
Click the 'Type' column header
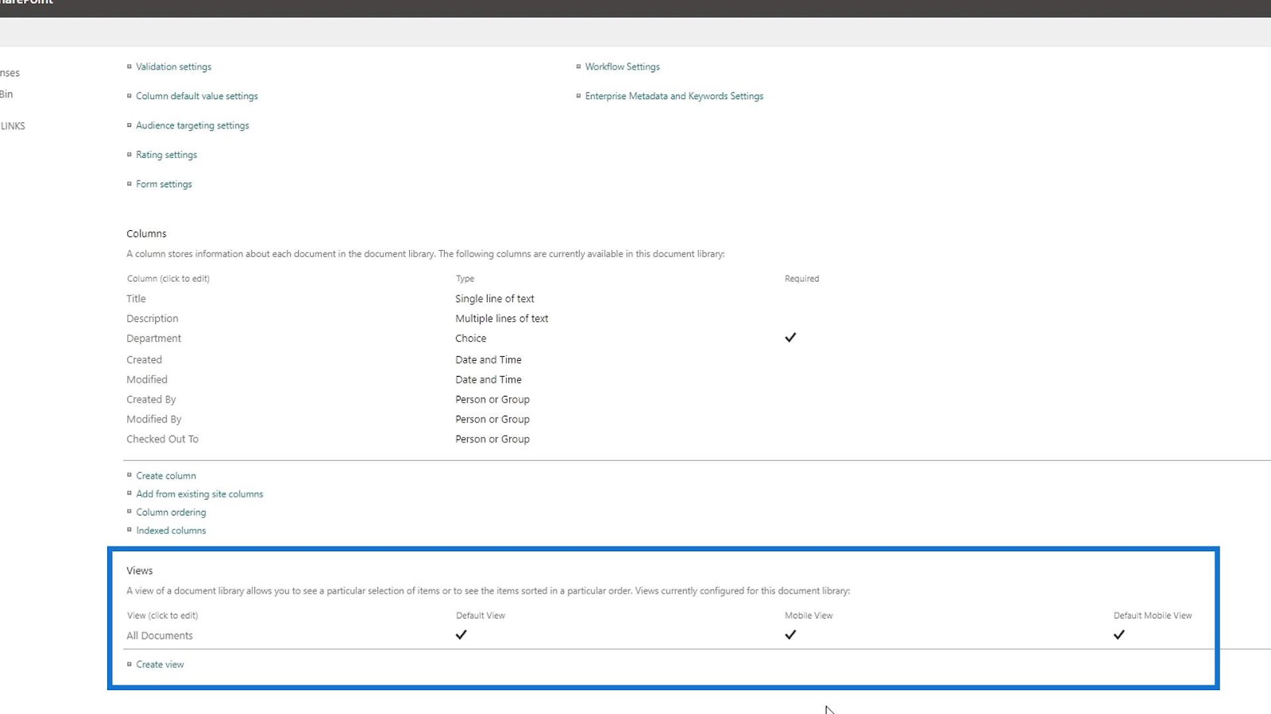tap(465, 279)
